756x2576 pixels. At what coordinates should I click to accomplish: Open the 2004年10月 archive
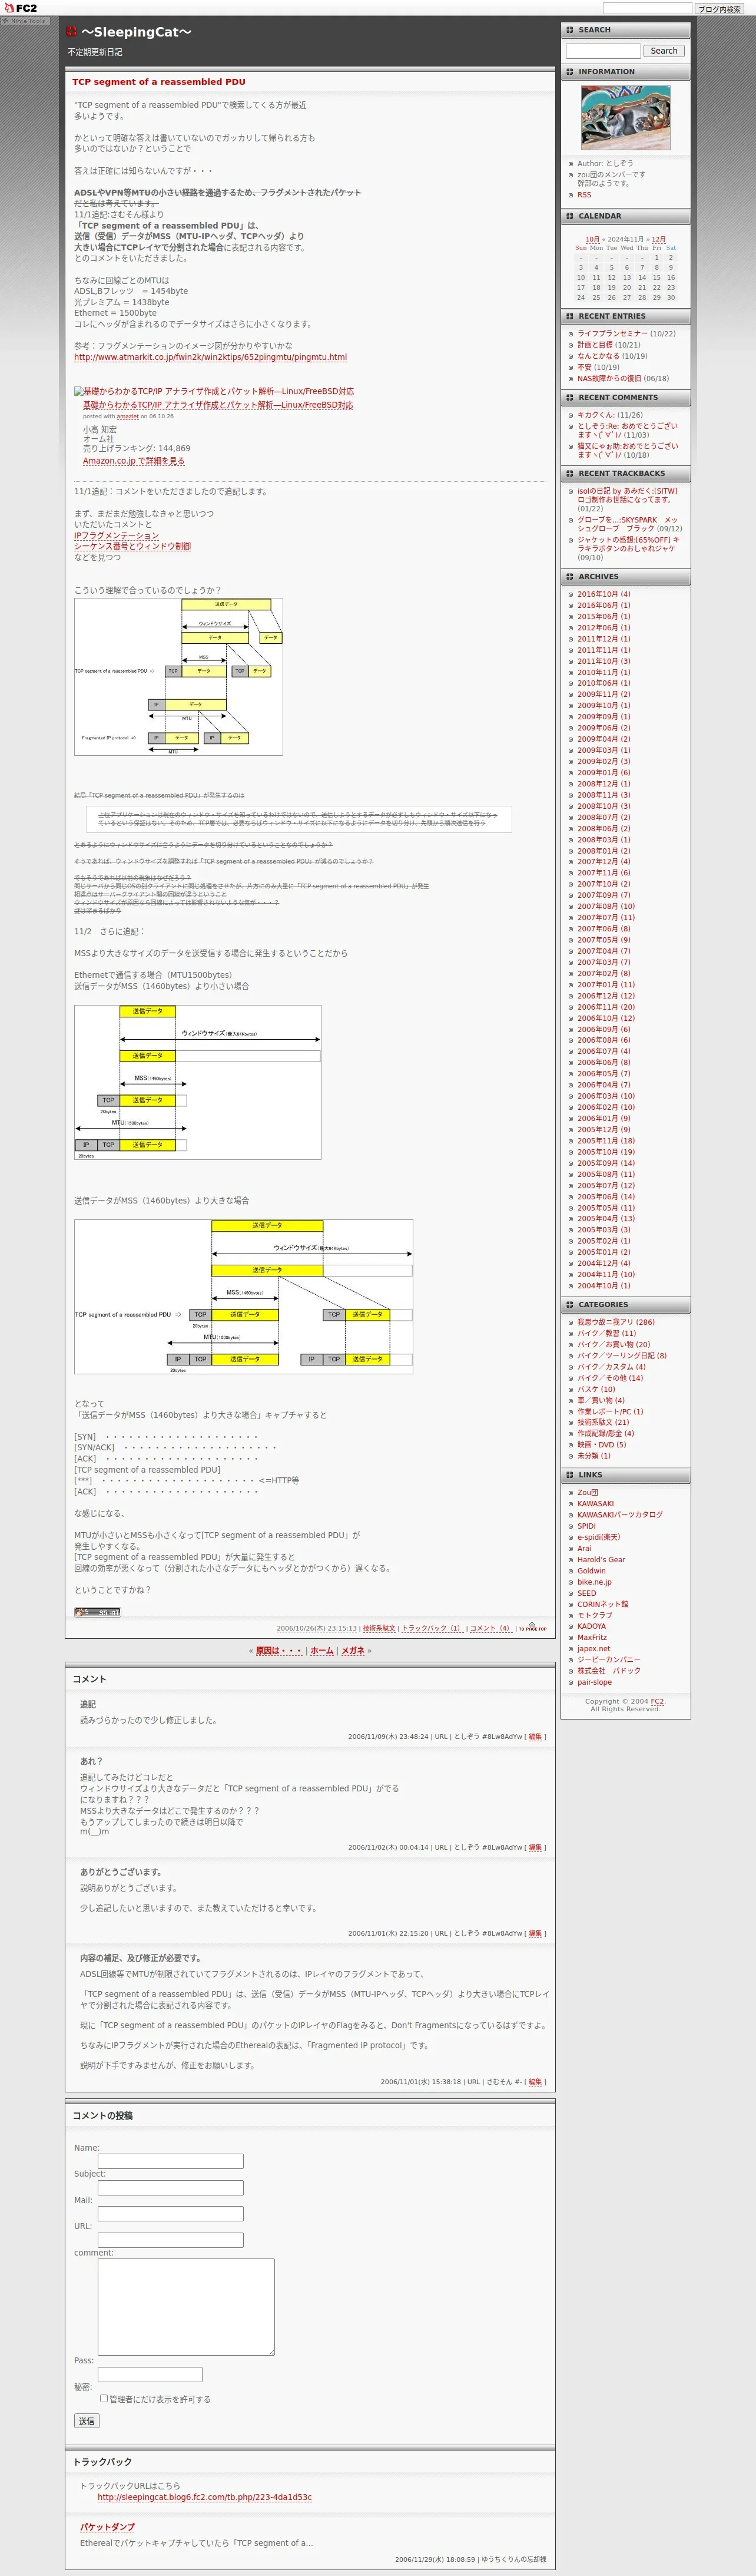pos(603,1286)
